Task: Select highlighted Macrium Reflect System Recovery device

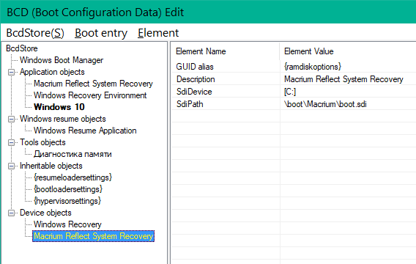Action: (93, 236)
